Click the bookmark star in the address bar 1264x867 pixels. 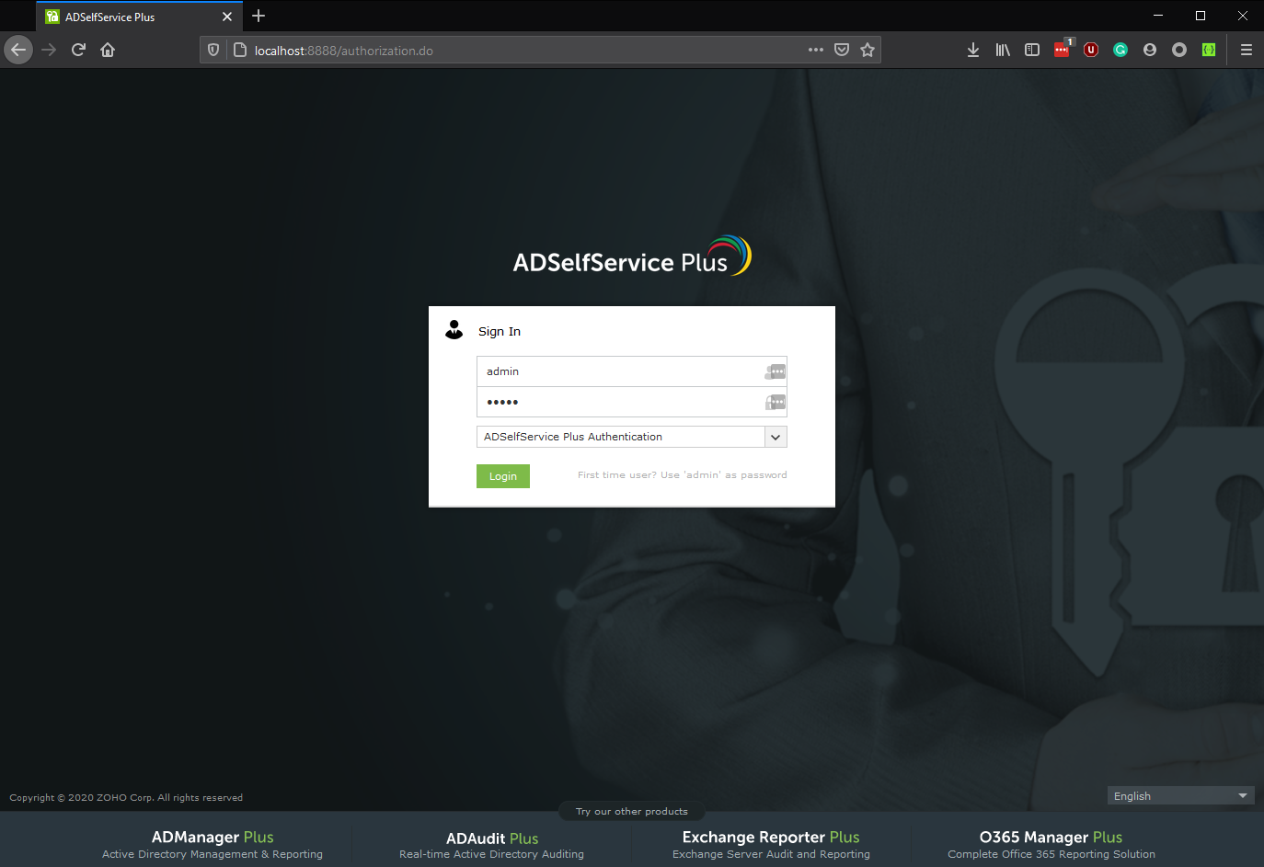click(868, 50)
